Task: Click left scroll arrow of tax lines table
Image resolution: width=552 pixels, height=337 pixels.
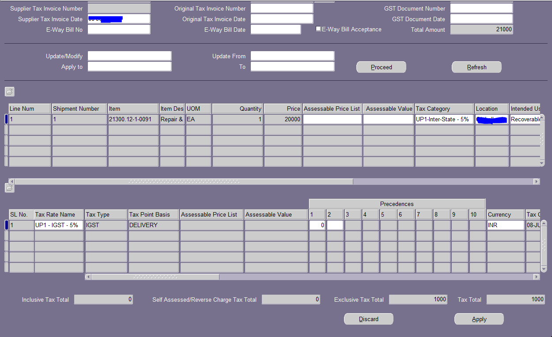Action: click(x=87, y=277)
